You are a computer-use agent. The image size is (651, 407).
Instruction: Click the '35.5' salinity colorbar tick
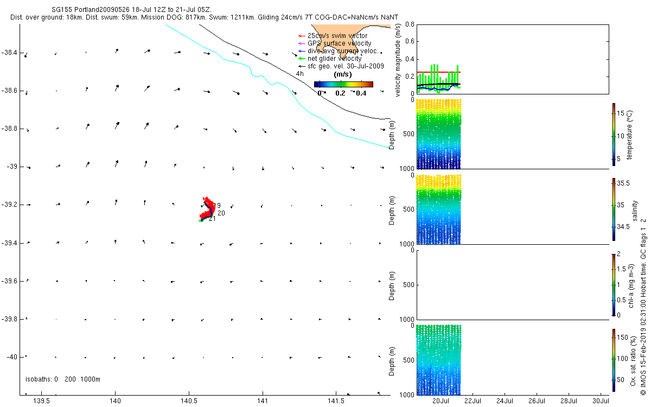point(623,184)
